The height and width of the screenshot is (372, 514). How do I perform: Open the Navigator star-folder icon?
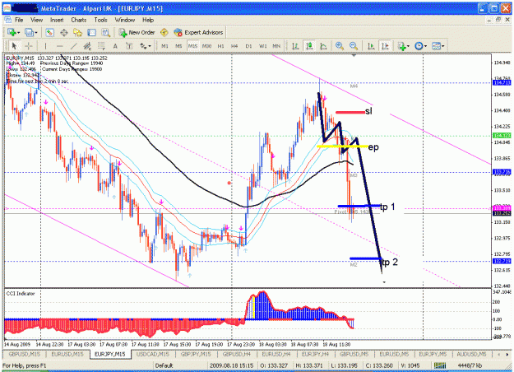[77, 32]
